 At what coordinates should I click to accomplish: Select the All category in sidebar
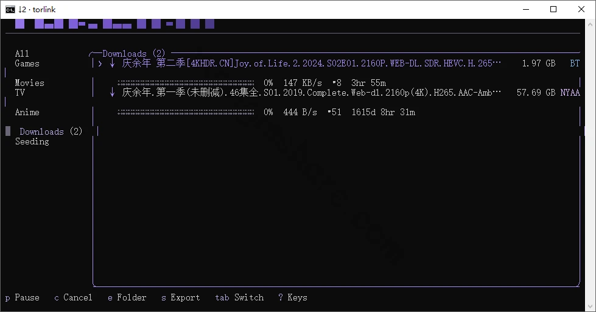coord(22,54)
